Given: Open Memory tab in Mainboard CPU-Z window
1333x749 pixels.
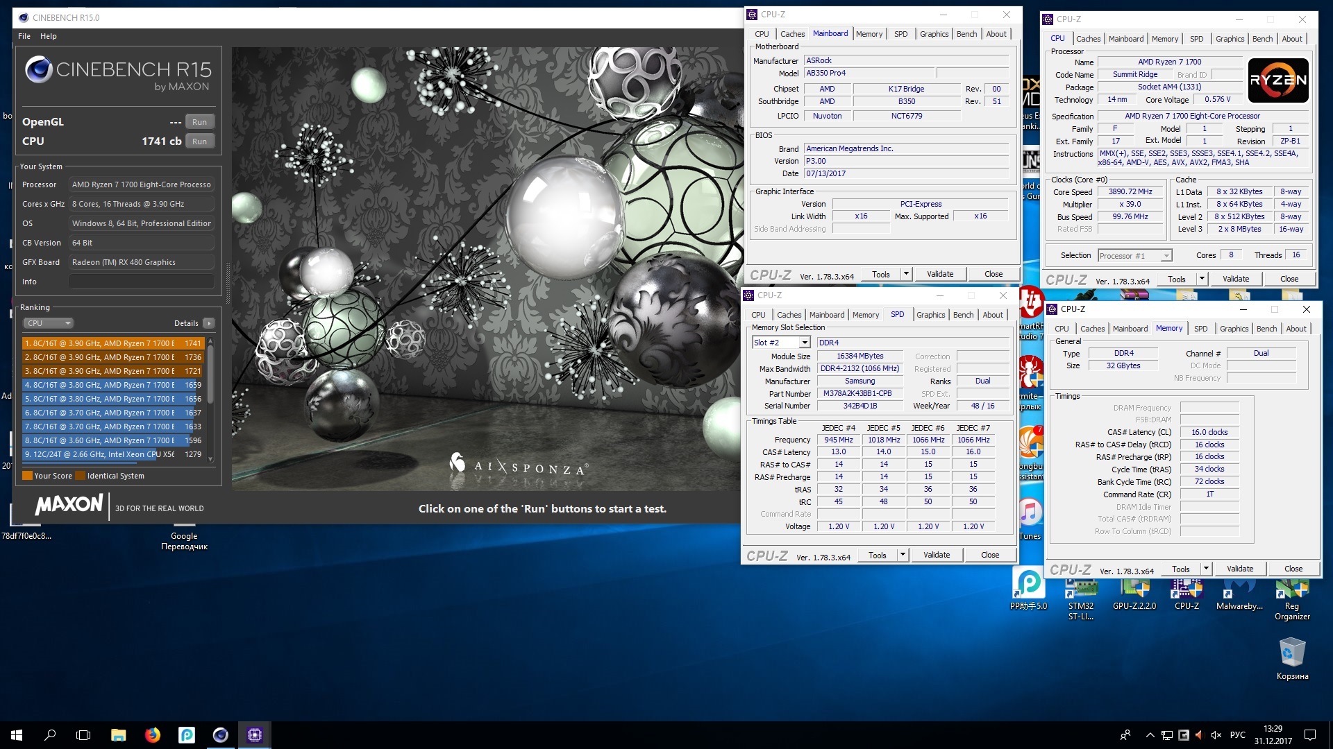Looking at the screenshot, I should click(x=869, y=34).
